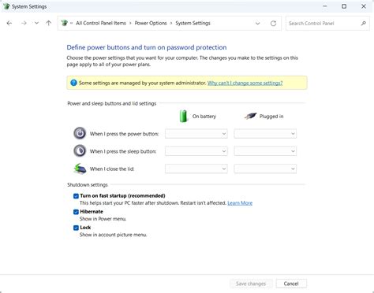
Task: Go up one level with up arrow
Action: click(x=49, y=23)
